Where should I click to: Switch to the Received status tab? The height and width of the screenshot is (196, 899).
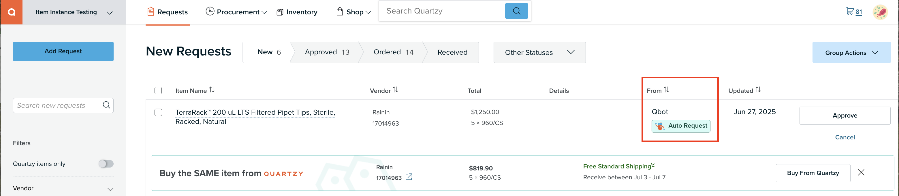pyautogui.click(x=452, y=52)
